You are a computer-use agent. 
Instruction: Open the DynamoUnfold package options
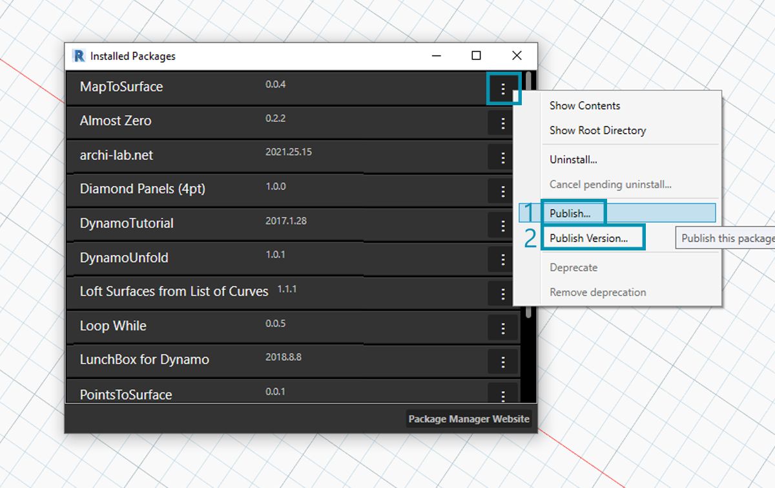click(x=503, y=259)
